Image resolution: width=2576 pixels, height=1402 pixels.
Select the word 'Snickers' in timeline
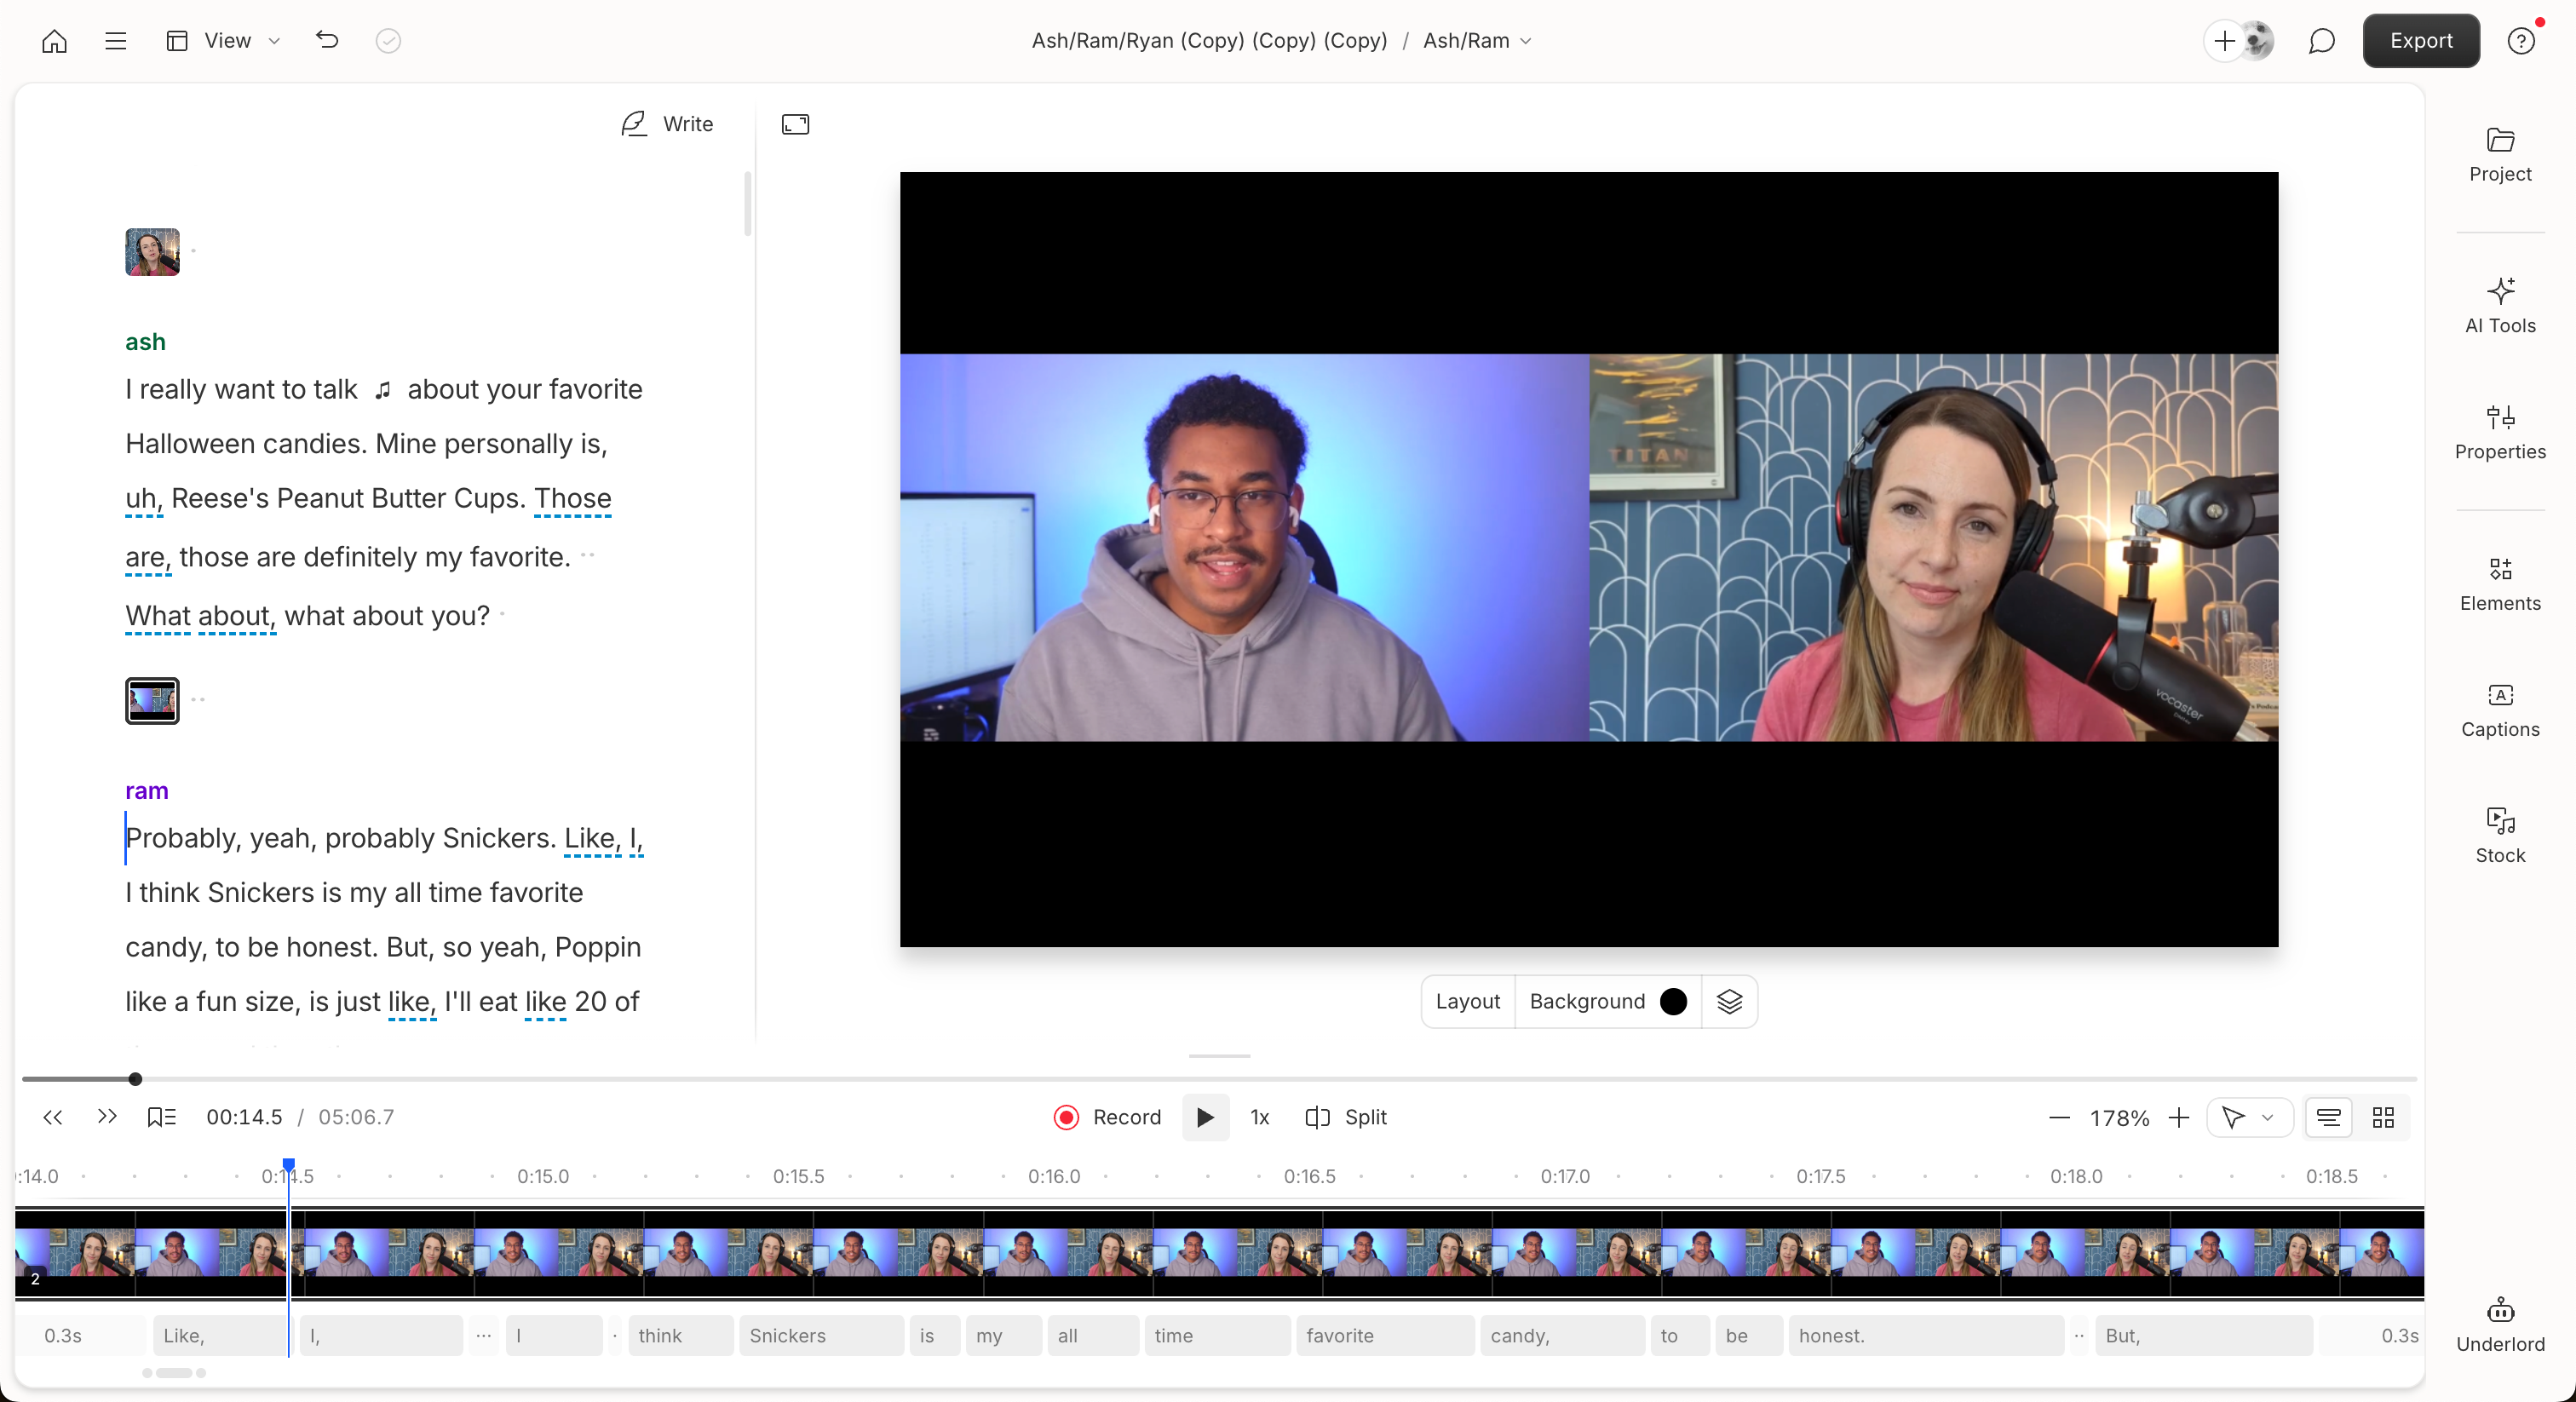(820, 1335)
